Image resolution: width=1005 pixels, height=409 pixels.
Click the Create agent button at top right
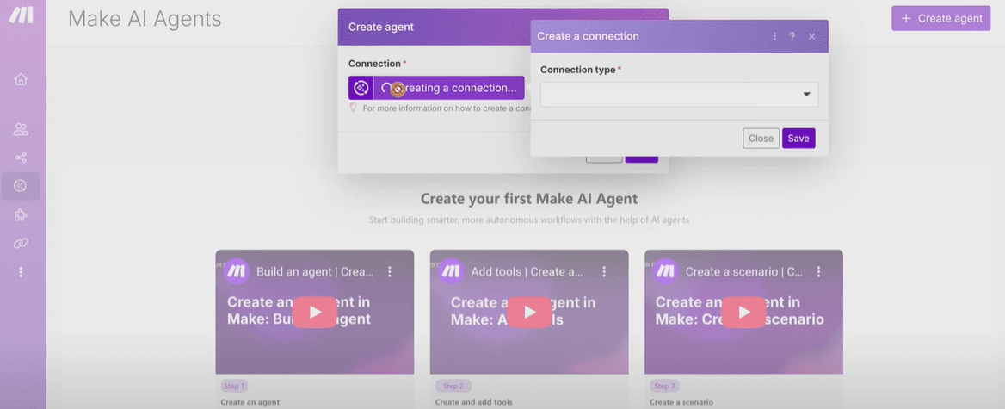click(x=941, y=19)
